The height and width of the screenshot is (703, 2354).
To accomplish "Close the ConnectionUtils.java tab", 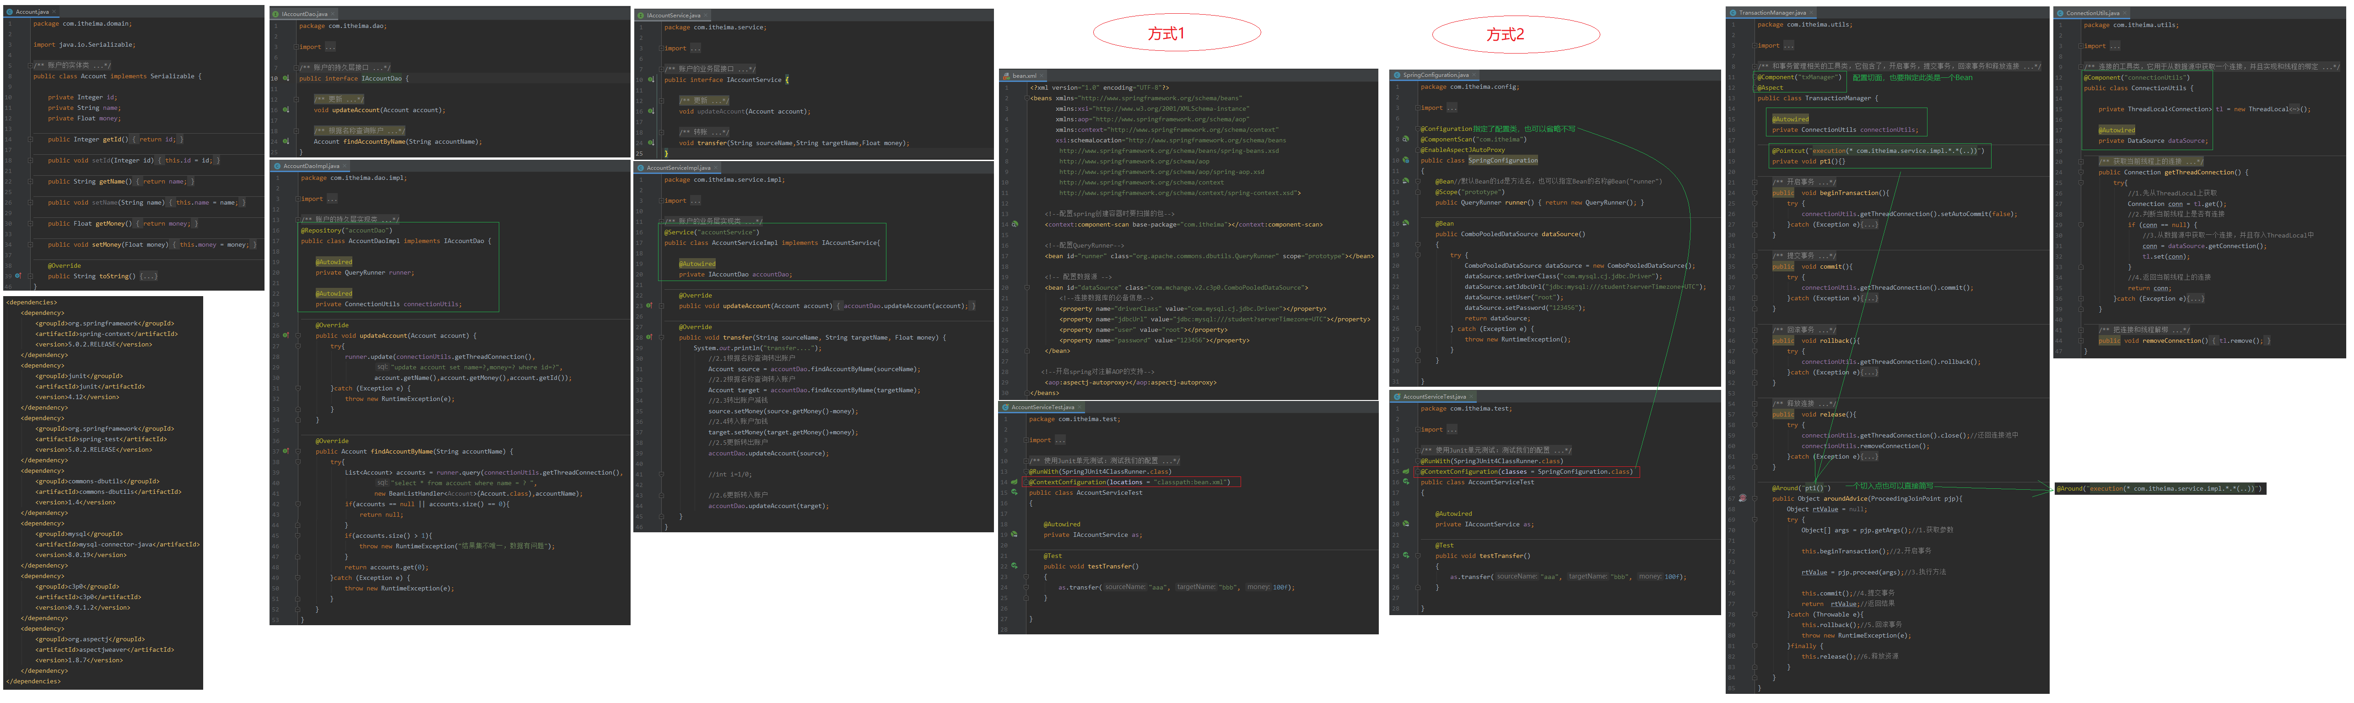I will click(2124, 13).
